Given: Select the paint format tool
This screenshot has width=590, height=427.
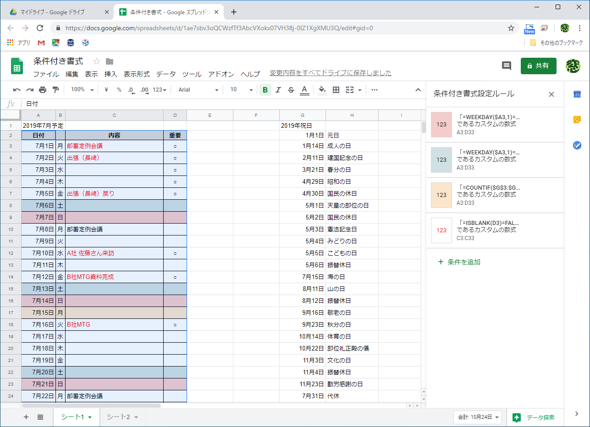Looking at the screenshot, I should click(x=55, y=90).
